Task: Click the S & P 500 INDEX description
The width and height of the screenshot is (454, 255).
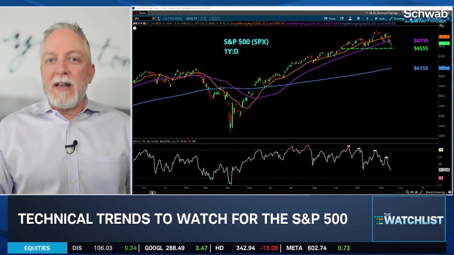Action: 172,18
